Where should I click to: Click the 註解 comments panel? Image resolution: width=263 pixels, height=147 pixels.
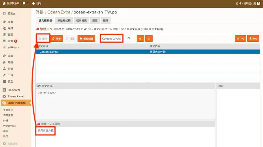(x=238, y=118)
